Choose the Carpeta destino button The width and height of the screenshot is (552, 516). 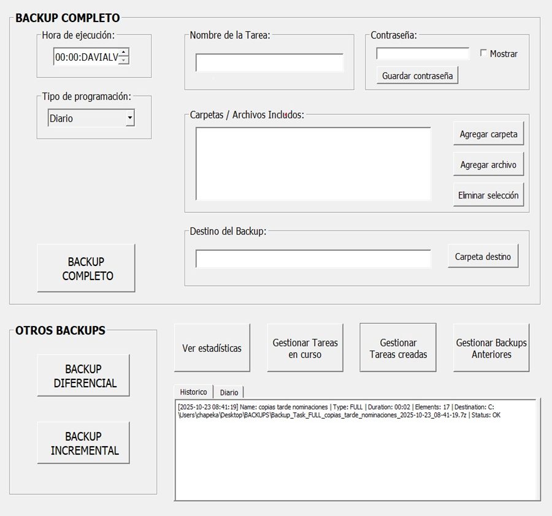[483, 257]
